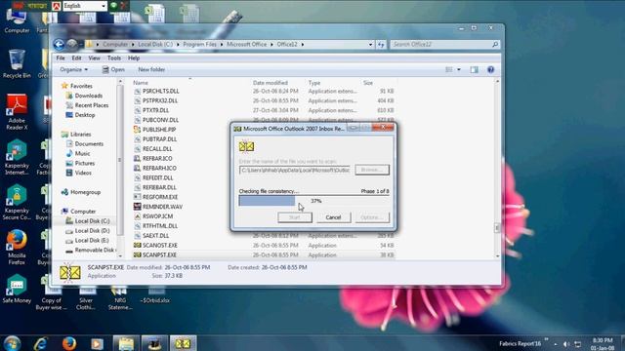The height and width of the screenshot is (351, 625).
Task: Open Computer desktop icon
Action: coord(17,21)
